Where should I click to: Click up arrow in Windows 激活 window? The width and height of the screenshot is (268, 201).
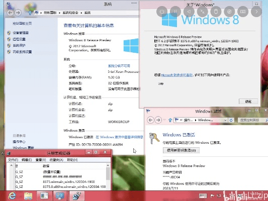170,120
